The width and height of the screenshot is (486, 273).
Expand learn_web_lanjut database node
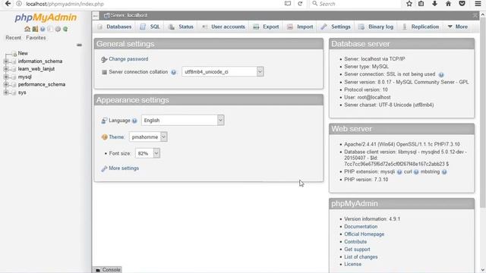pyautogui.click(x=6, y=69)
